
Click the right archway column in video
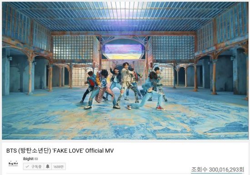click(214, 76)
